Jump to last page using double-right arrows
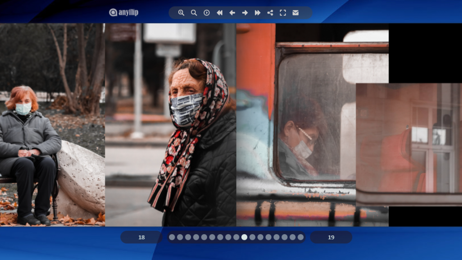 pos(258,13)
